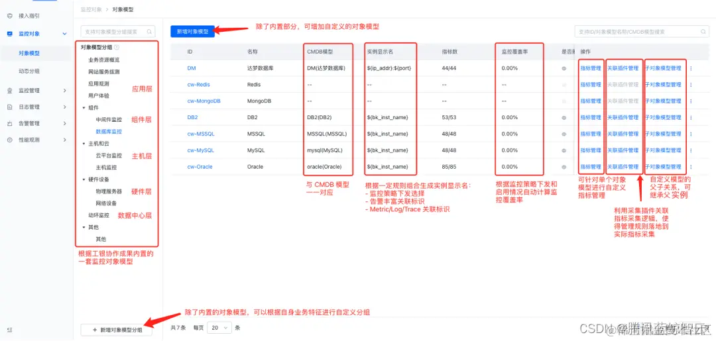This screenshot has width=716, height=341.
Task: Expand the 性能观测 sidebar menu chevron
Action: [64, 140]
